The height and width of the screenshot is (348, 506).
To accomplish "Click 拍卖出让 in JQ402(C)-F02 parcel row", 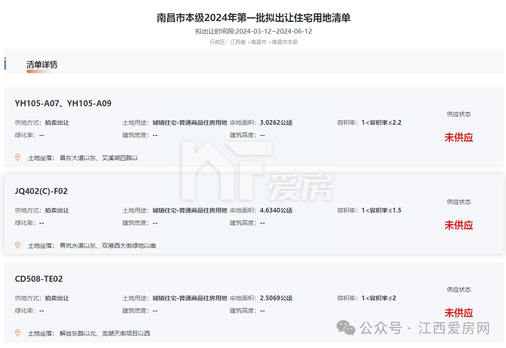I will tap(57, 210).
